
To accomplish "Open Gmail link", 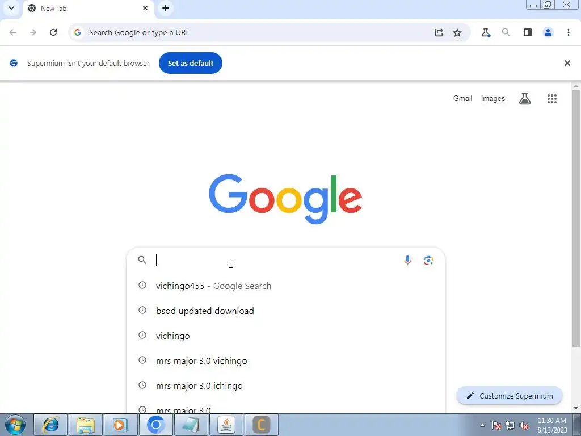I will point(462,98).
